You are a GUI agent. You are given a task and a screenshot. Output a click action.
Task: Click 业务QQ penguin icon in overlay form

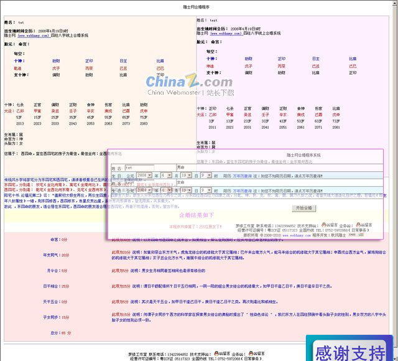(x=358, y=225)
